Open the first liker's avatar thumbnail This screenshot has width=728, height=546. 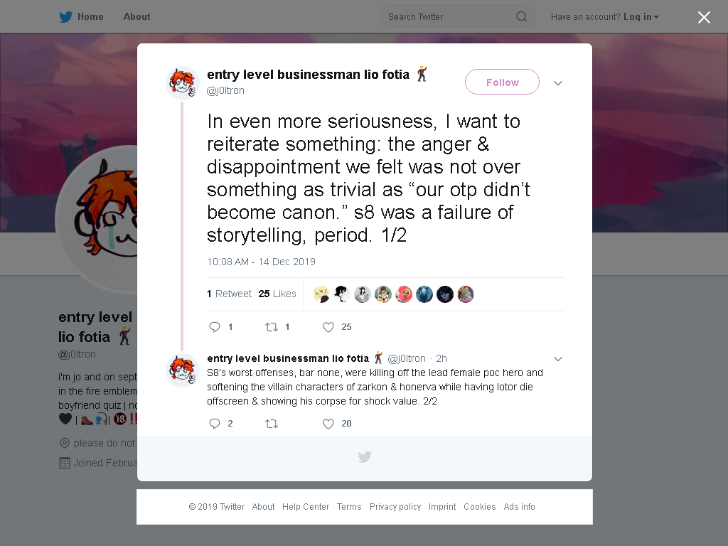[x=321, y=294]
